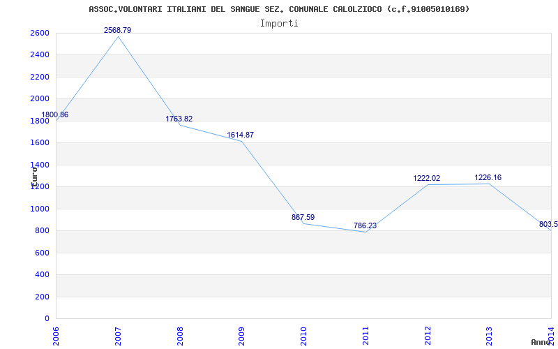Click the 1000 value on the y-axis
558x349 pixels.
click(x=40, y=209)
